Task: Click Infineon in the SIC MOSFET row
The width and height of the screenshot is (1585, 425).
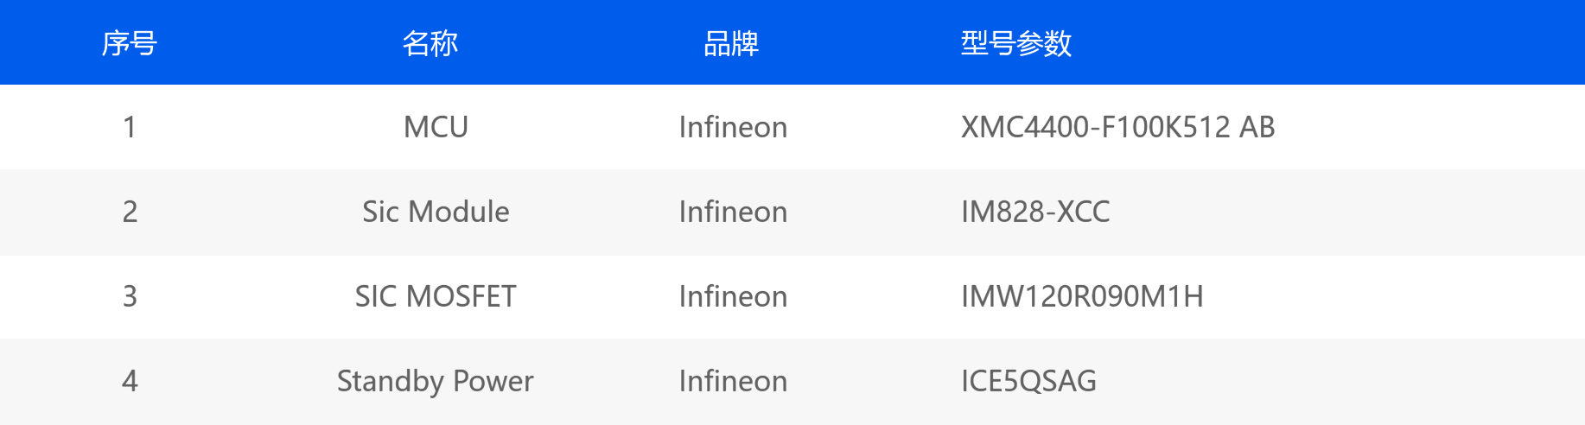Action: (733, 296)
